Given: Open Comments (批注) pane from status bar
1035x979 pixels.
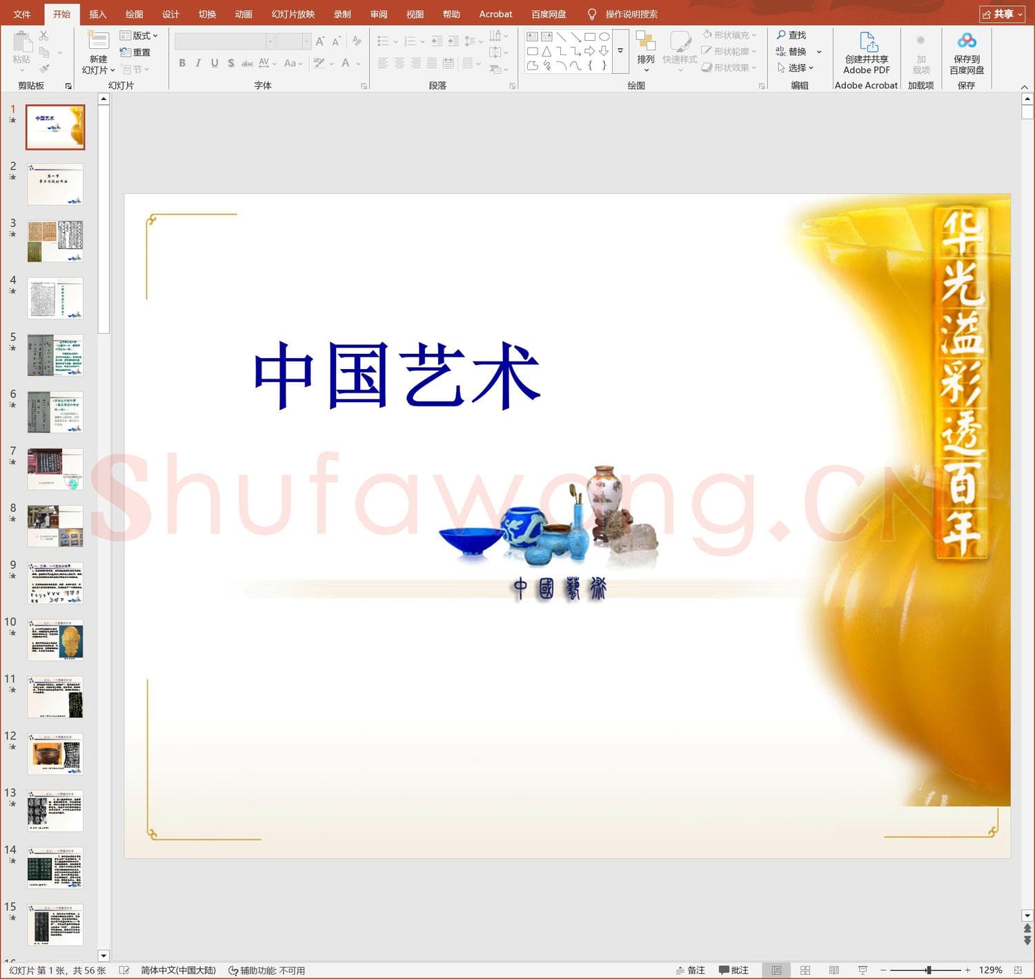Looking at the screenshot, I should 733,970.
